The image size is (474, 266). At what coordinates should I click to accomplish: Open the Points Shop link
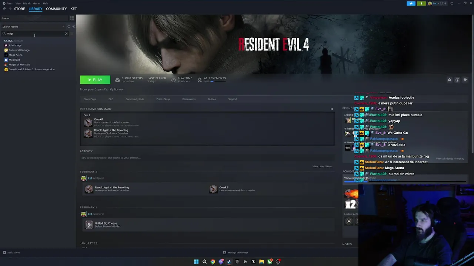(163, 99)
